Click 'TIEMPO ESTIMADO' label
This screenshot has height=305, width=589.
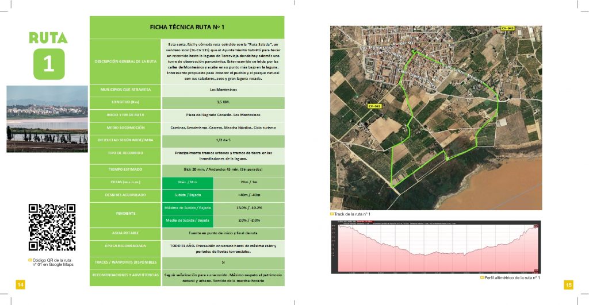tap(125, 169)
